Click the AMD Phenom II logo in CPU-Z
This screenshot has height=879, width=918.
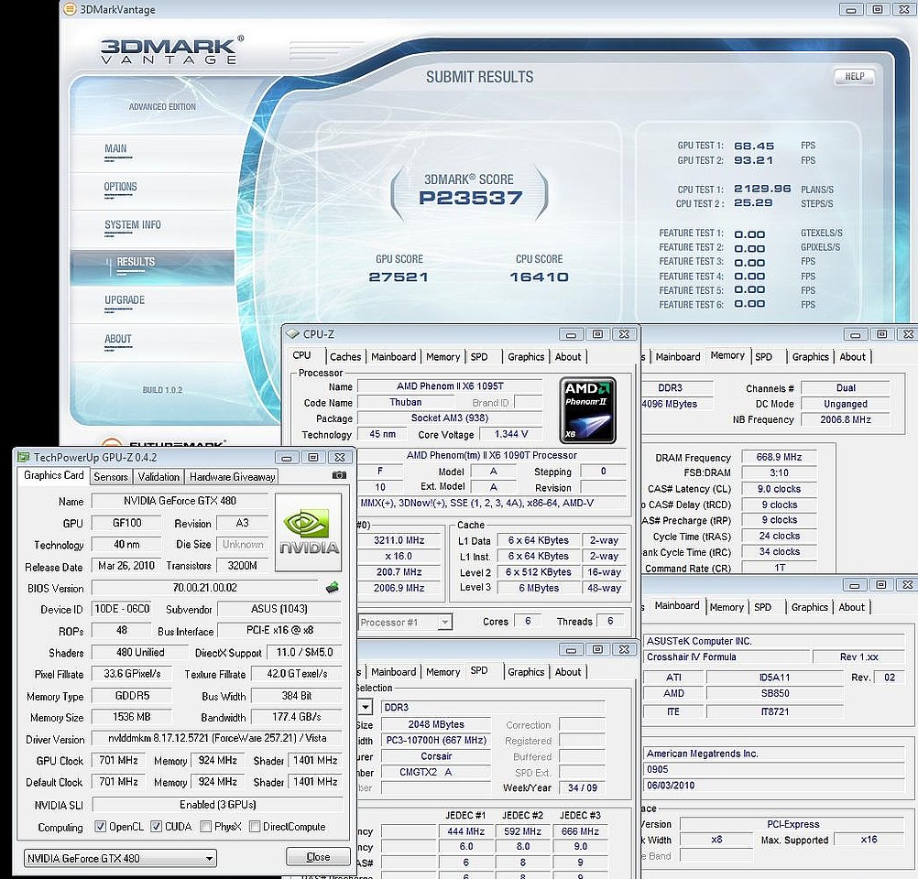587,409
